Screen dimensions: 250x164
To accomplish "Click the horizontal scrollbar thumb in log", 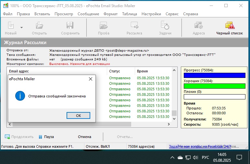I will click(72, 124).
